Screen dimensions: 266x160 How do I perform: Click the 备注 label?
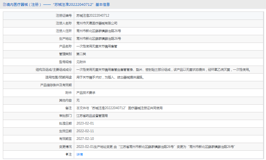click(68, 108)
